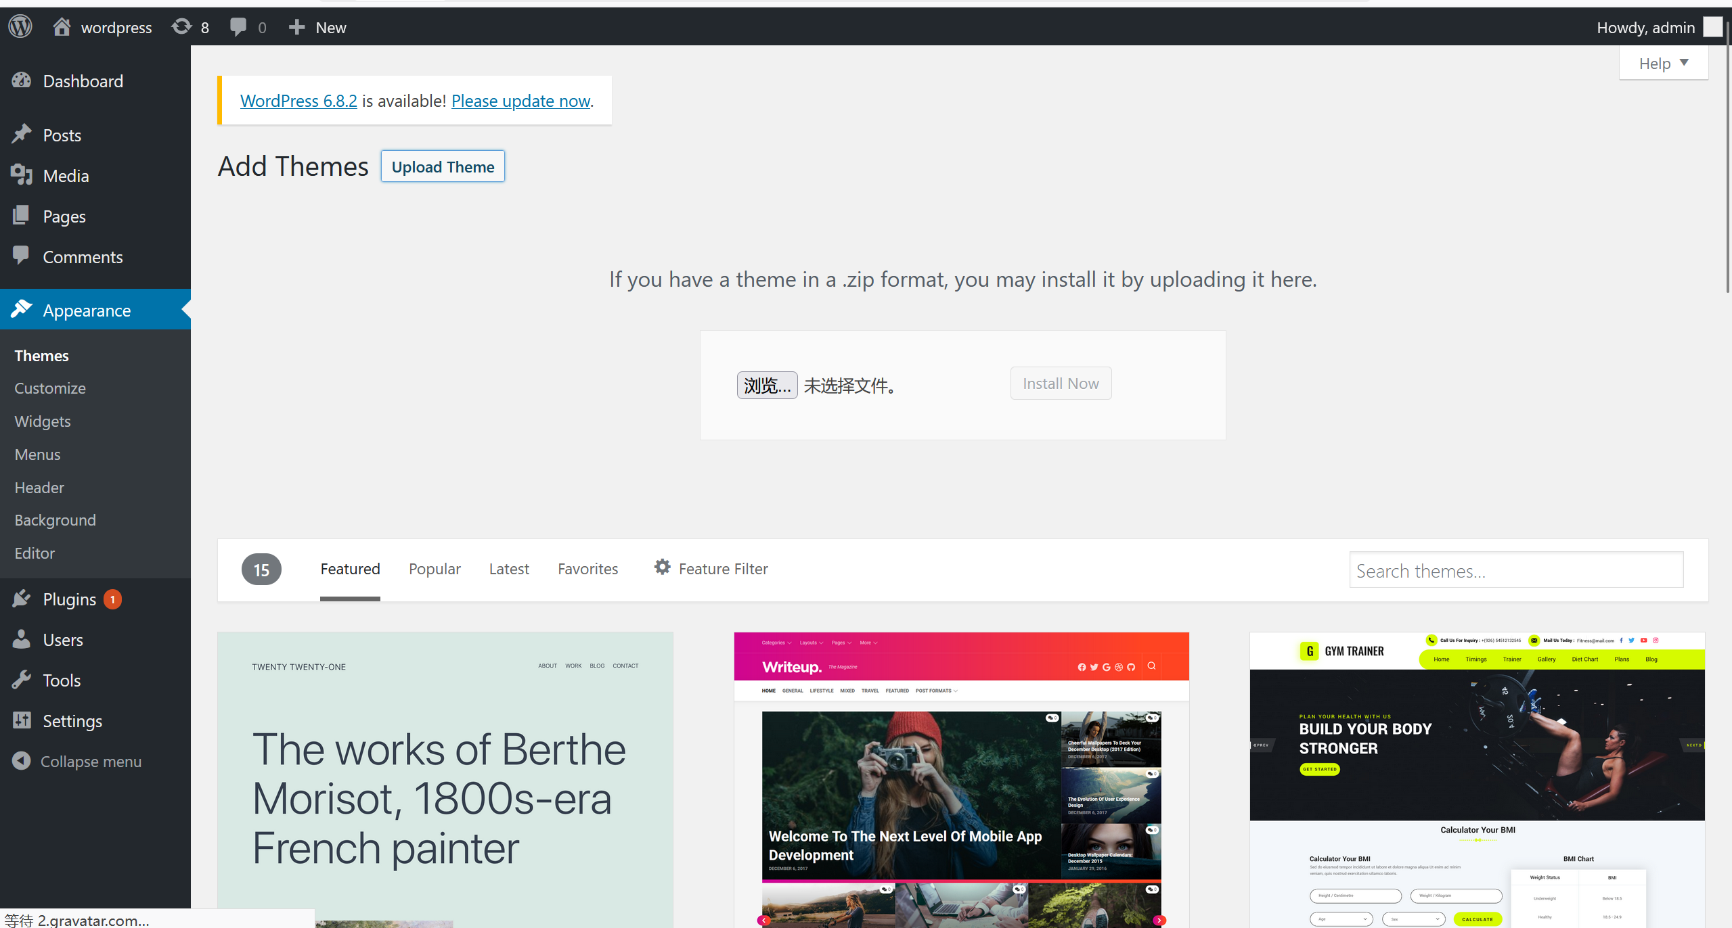Viewport: 1732px width, 928px height.
Task: Switch to the Popular tab
Action: pyautogui.click(x=435, y=569)
